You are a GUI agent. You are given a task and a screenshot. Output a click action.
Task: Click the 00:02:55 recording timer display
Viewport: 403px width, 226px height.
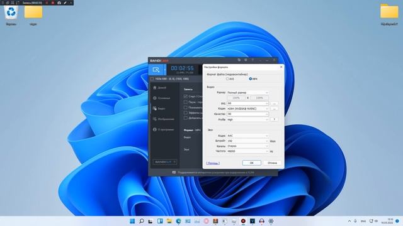(182, 68)
